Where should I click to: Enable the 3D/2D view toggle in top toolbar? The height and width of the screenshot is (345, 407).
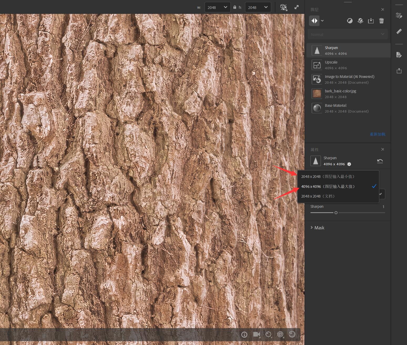(x=283, y=7)
